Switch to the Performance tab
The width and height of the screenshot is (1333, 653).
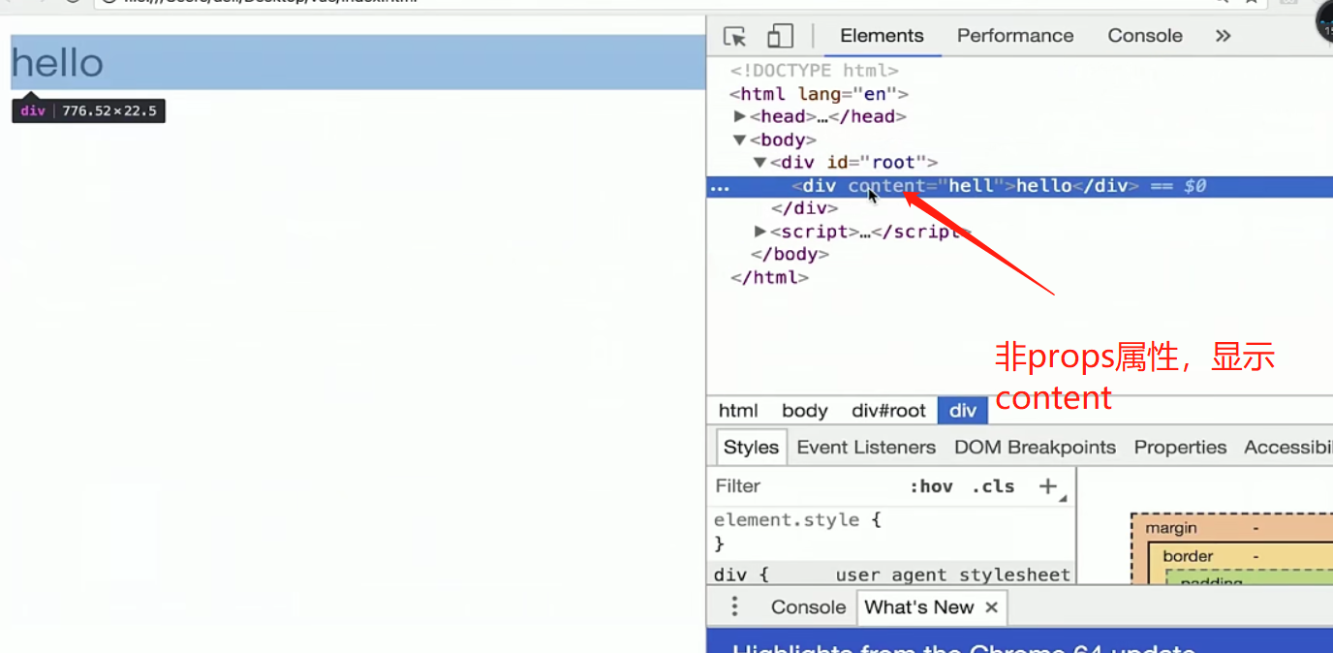pos(1015,36)
